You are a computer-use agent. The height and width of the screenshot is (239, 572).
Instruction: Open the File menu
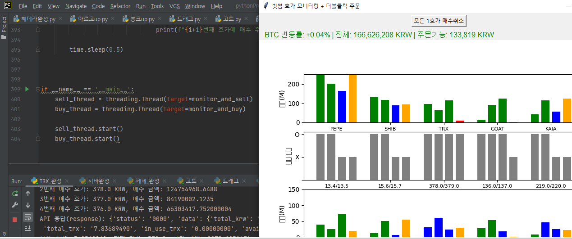[x=23, y=6]
